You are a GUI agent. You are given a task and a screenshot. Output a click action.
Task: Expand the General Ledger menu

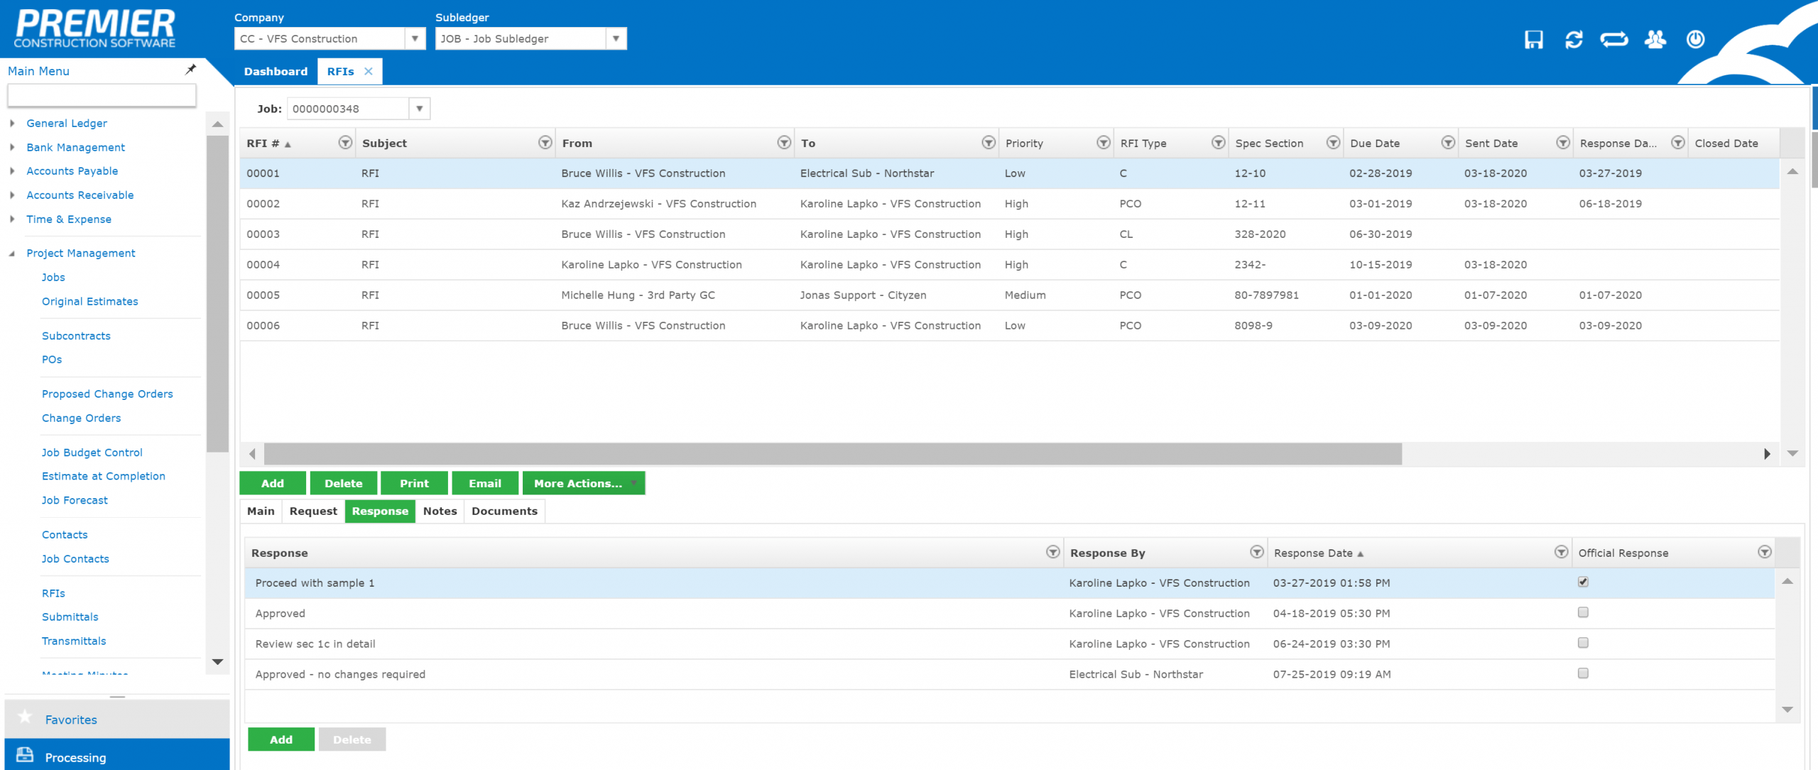coord(12,123)
